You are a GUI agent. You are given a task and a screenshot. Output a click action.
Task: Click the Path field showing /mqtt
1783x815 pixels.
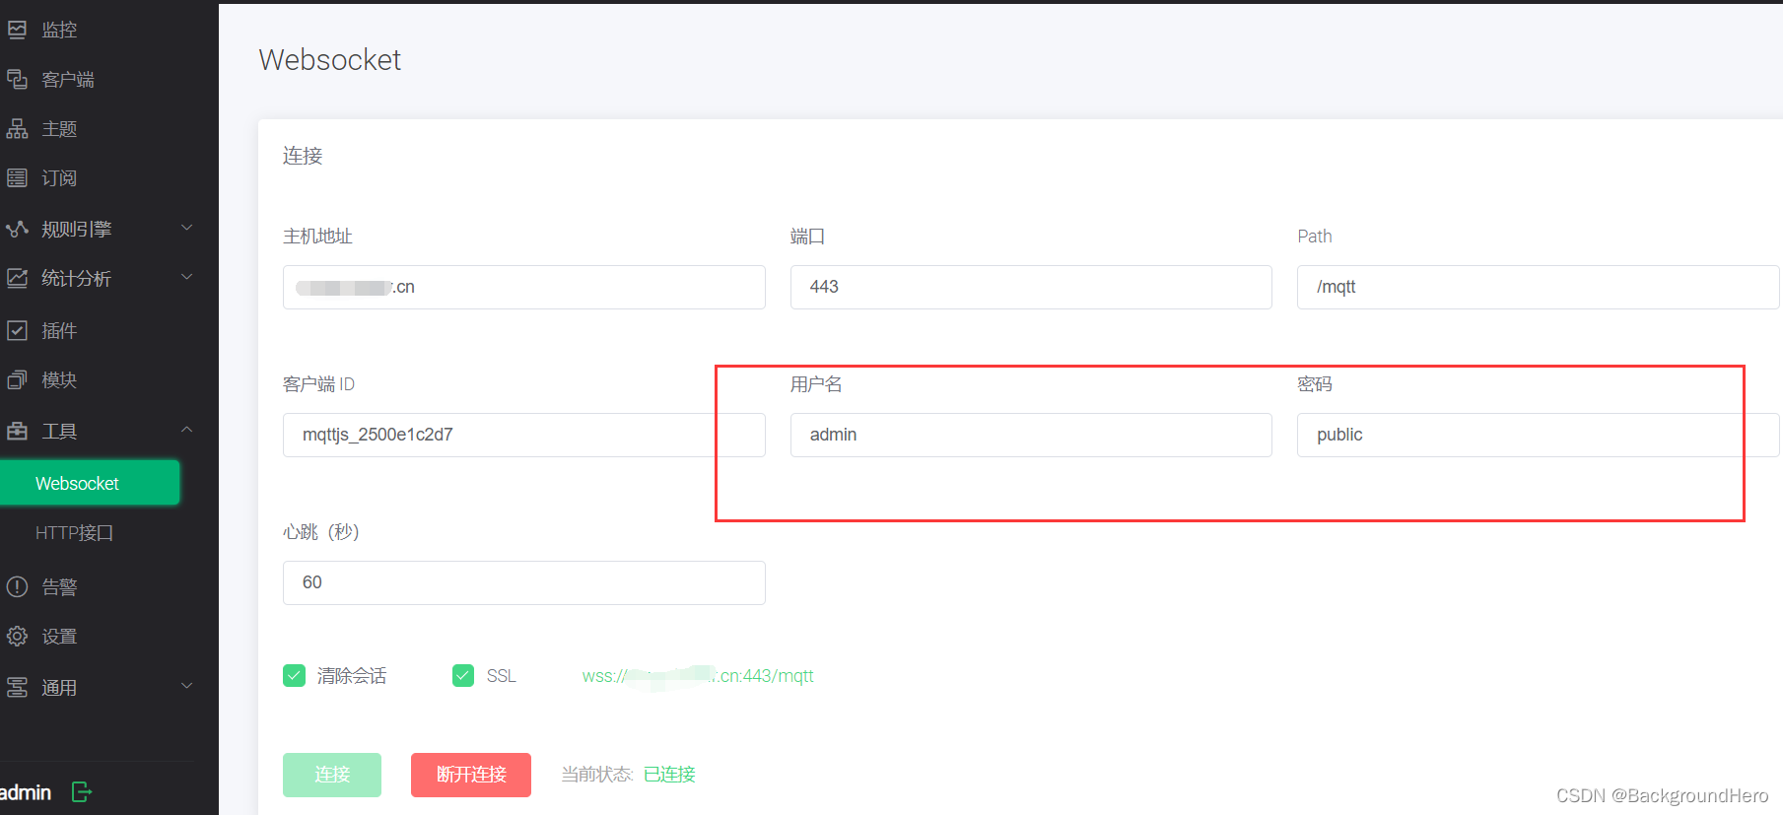[1539, 287]
